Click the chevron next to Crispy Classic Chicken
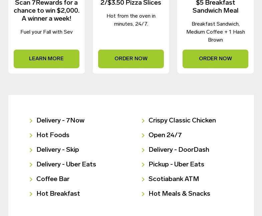The width and height of the screenshot is (262, 216). 143,121
